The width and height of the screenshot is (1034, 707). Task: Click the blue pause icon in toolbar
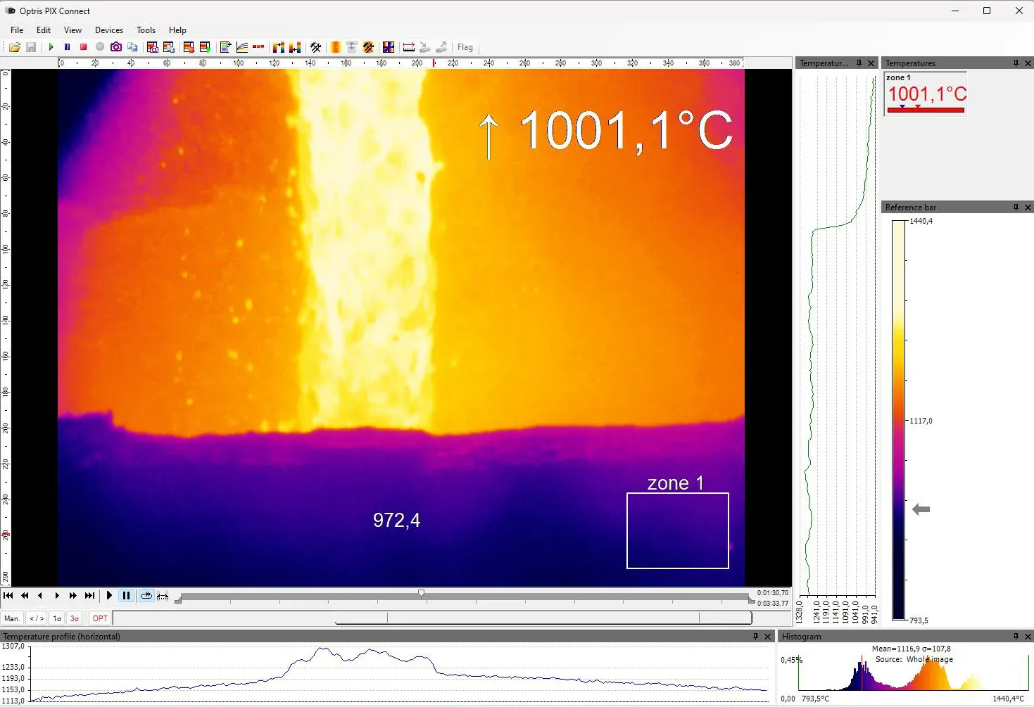[x=67, y=47]
